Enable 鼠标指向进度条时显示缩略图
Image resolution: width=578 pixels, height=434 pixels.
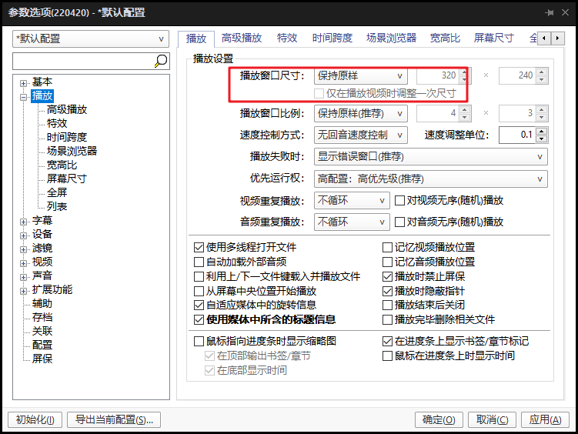point(199,341)
